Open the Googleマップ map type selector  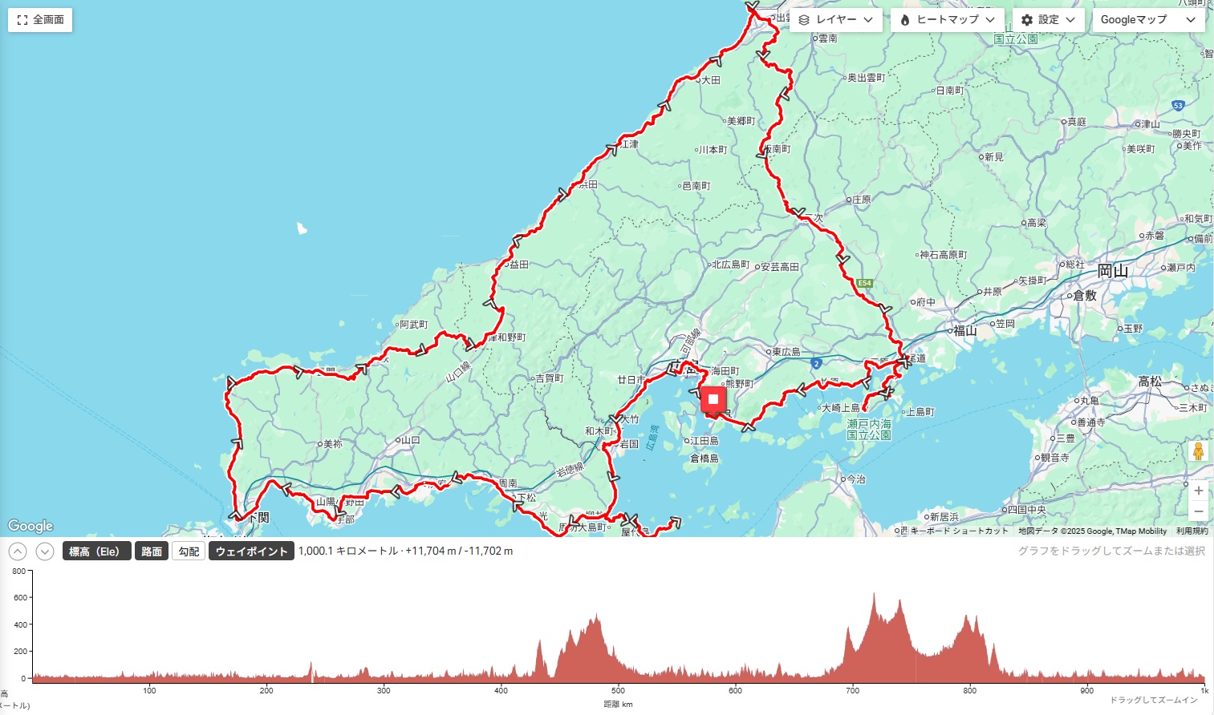point(1147,20)
